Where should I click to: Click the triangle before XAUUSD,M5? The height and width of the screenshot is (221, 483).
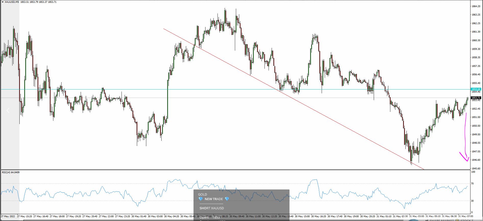3,2
